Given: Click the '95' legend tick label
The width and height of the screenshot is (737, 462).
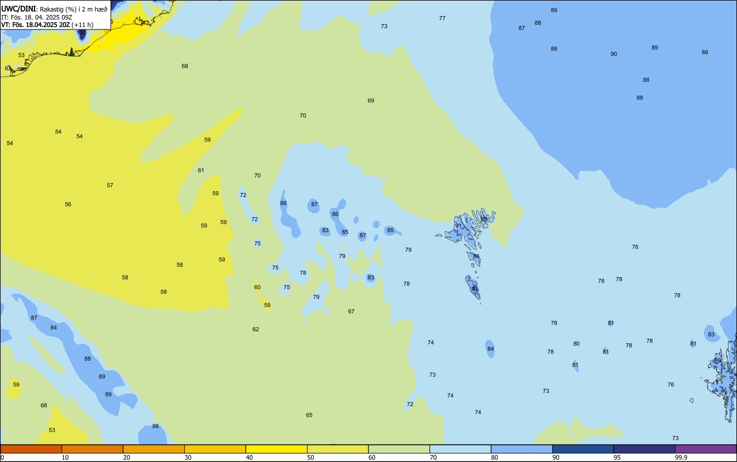Looking at the screenshot, I should tap(617, 457).
